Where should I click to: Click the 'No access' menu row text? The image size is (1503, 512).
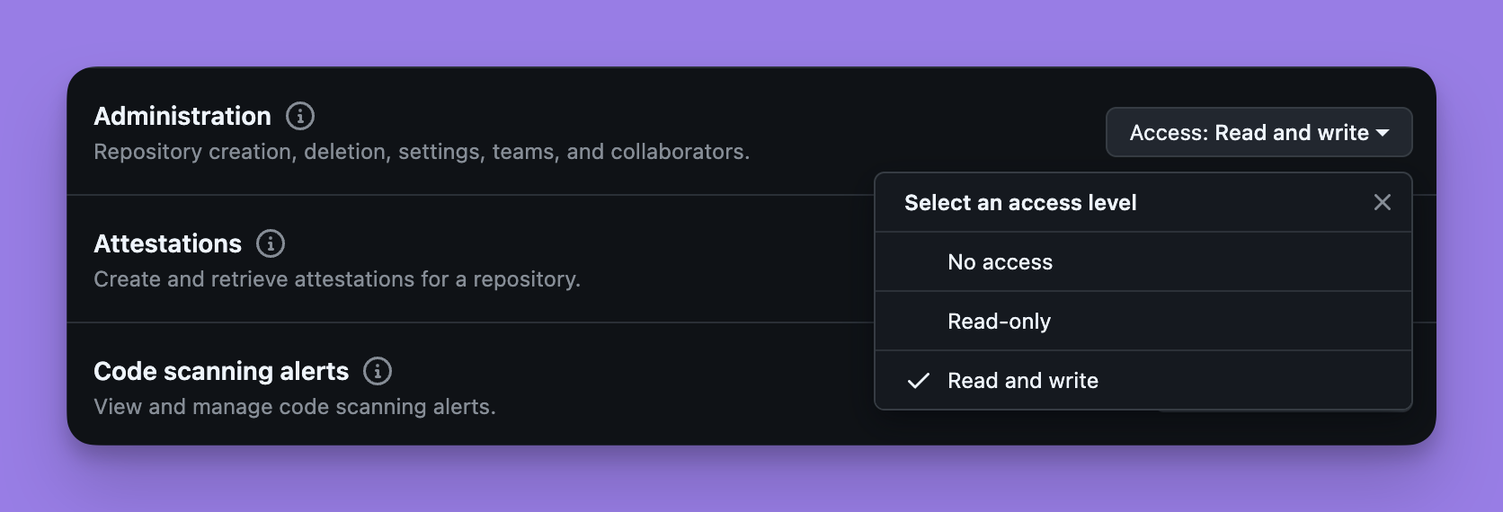pyautogui.click(x=1000, y=262)
